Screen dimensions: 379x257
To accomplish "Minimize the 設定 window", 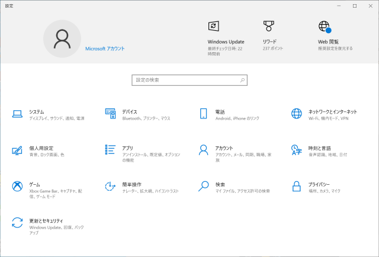I will tap(339, 6).
